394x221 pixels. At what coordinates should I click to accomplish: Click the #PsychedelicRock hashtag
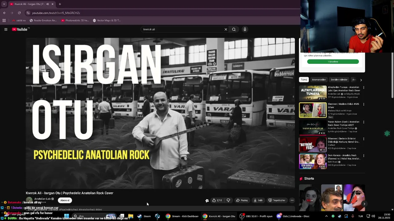point(68,210)
